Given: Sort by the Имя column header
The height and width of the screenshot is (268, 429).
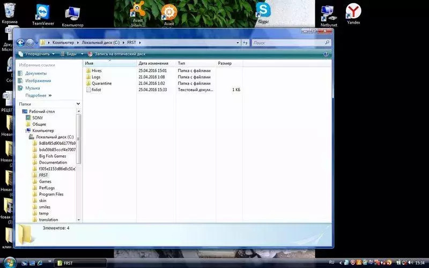Looking at the screenshot, I should click(109, 63).
